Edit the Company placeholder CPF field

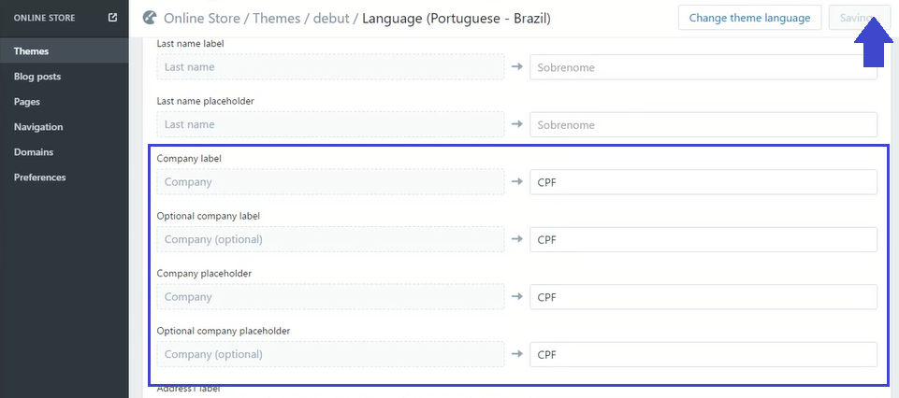click(703, 297)
